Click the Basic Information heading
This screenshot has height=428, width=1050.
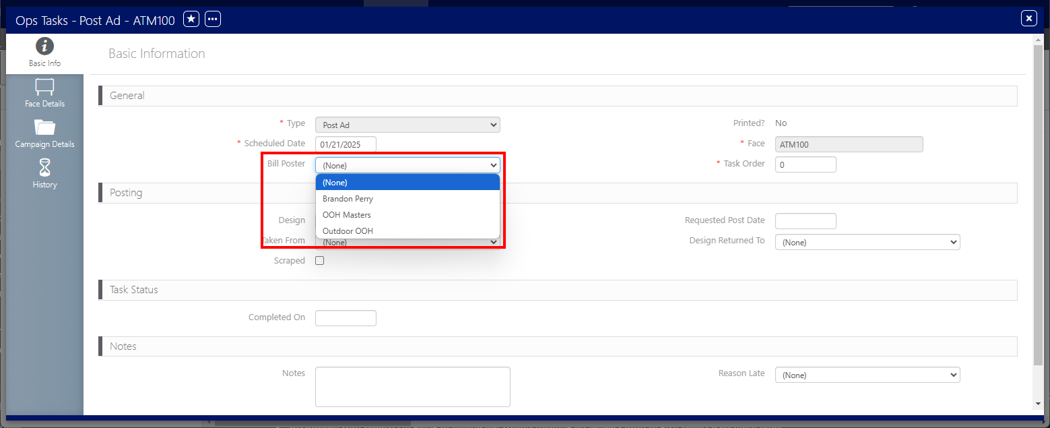(157, 54)
